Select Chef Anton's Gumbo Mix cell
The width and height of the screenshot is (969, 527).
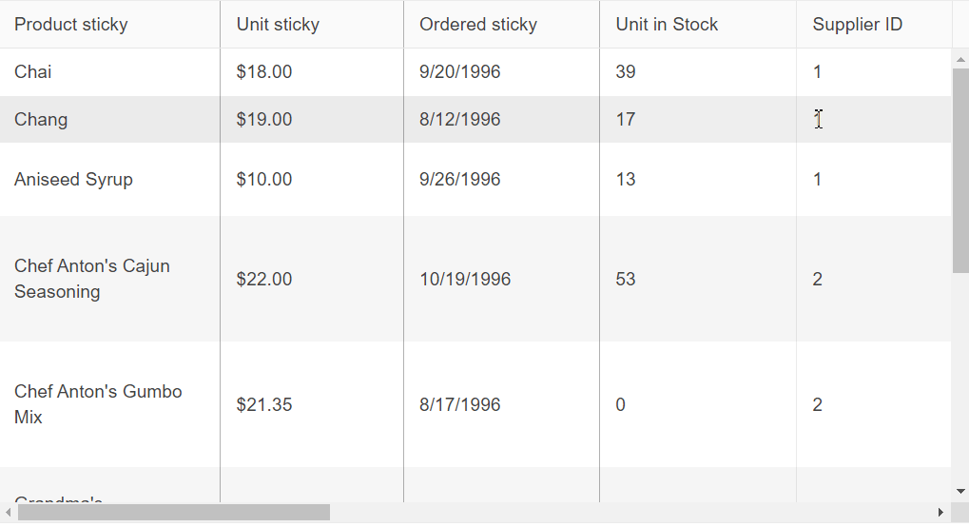point(98,404)
